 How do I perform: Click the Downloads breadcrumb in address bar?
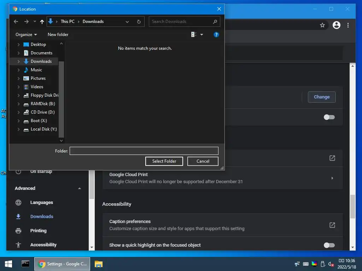coord(93,22)
